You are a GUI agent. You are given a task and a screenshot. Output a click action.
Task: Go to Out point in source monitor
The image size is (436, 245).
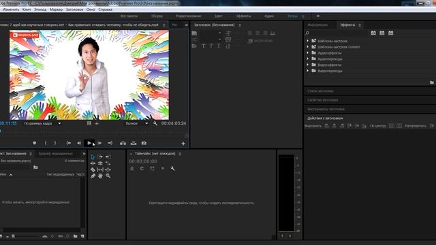pos(110,143)
